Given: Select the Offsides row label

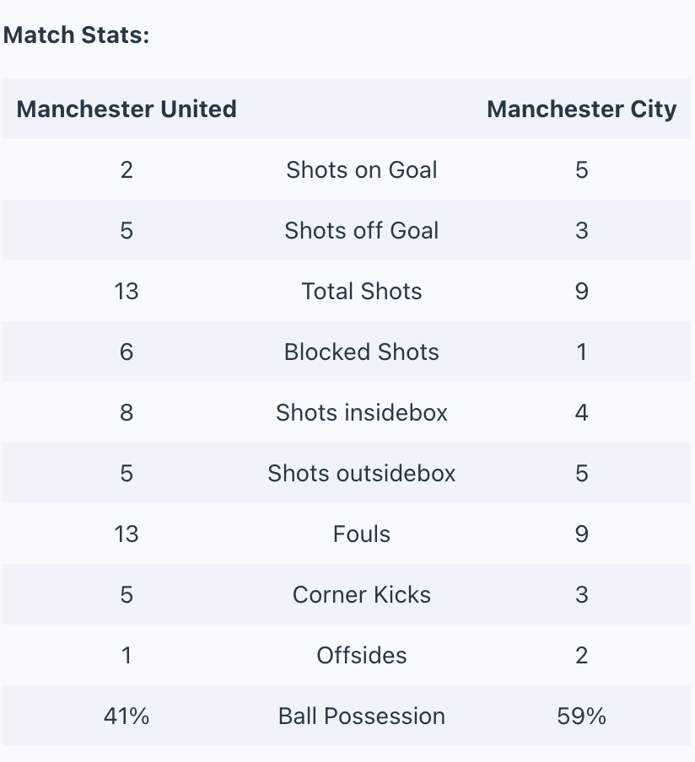Looking at the screenshot, I should pyautogui.click(x=361, y=656).
